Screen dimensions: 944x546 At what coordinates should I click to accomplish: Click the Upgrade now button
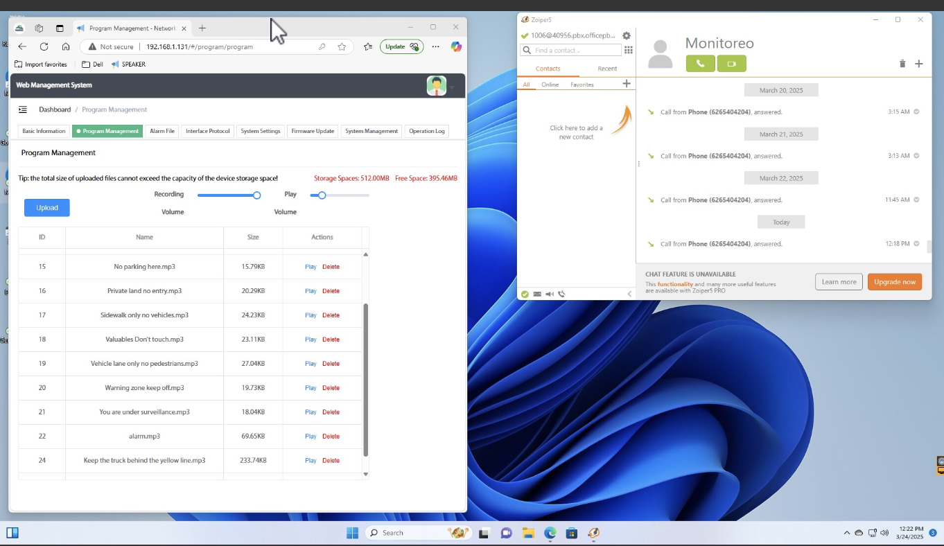tap(895, 282)
